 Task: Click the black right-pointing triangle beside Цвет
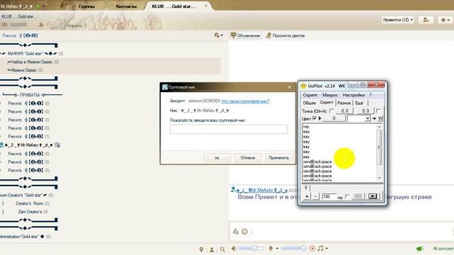(x=320, y=118)
